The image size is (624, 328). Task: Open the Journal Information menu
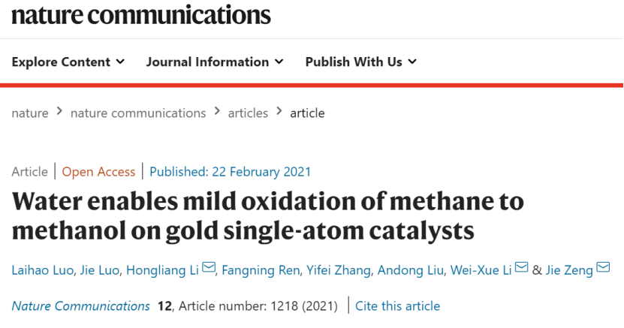click(215, 62)
